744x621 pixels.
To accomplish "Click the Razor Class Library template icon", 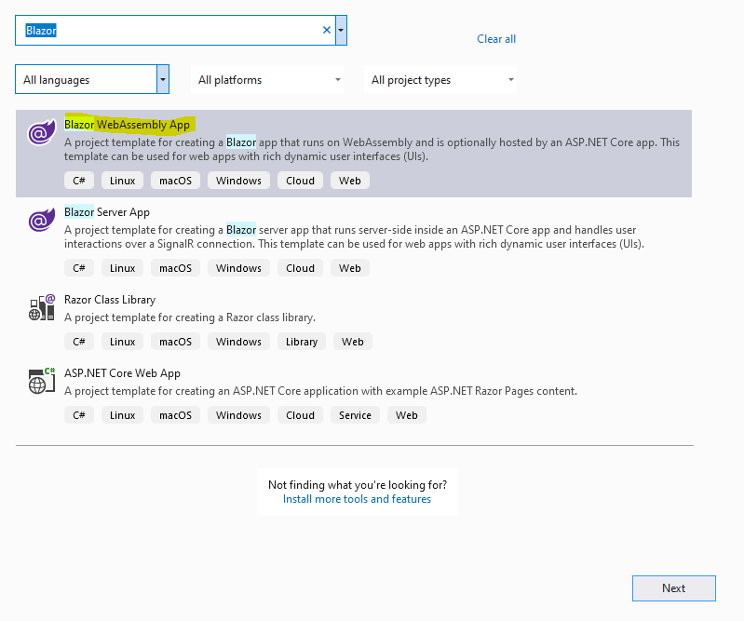I will coord(42,307).
